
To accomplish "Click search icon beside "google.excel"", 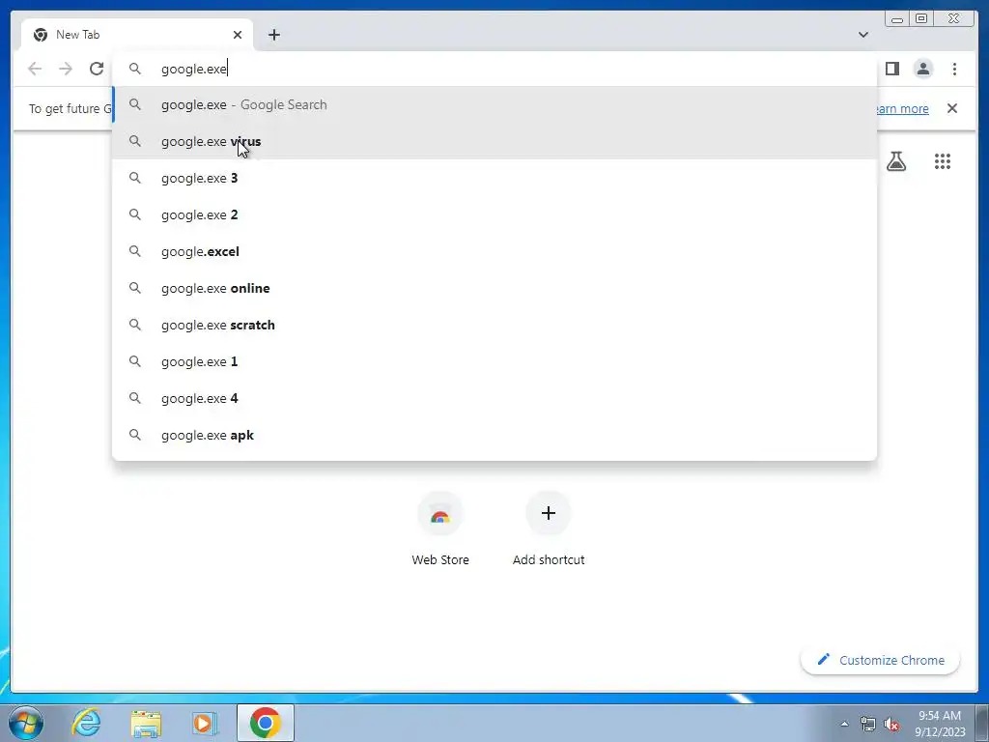I will coord(135,251).
